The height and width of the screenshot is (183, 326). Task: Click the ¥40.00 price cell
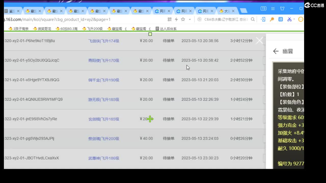[146, 139]
